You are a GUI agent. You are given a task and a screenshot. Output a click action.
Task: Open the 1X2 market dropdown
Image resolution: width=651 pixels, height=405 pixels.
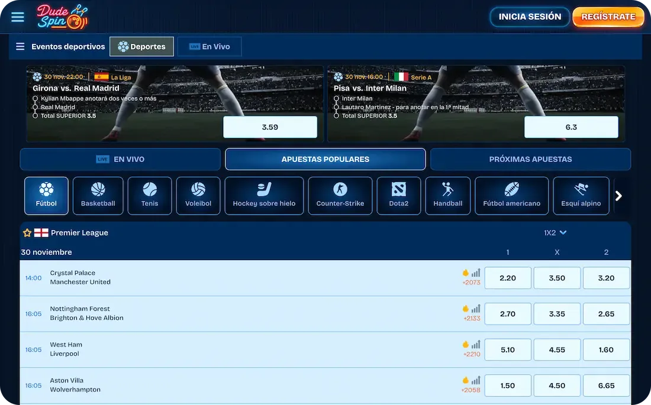tap(555, 233)
